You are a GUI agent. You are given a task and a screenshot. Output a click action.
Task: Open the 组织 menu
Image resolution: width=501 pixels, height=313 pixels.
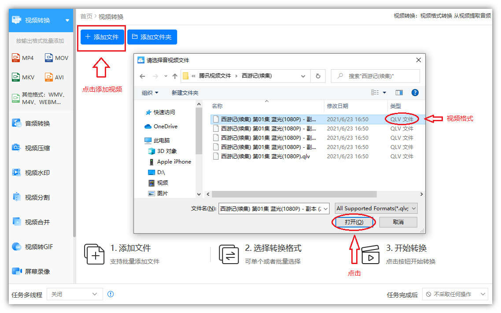click(x=150, y=93)
